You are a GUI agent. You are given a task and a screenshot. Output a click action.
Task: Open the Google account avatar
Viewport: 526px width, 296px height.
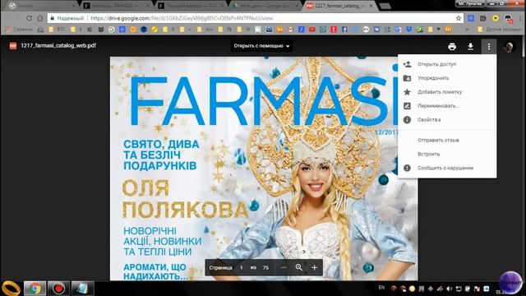510,46
